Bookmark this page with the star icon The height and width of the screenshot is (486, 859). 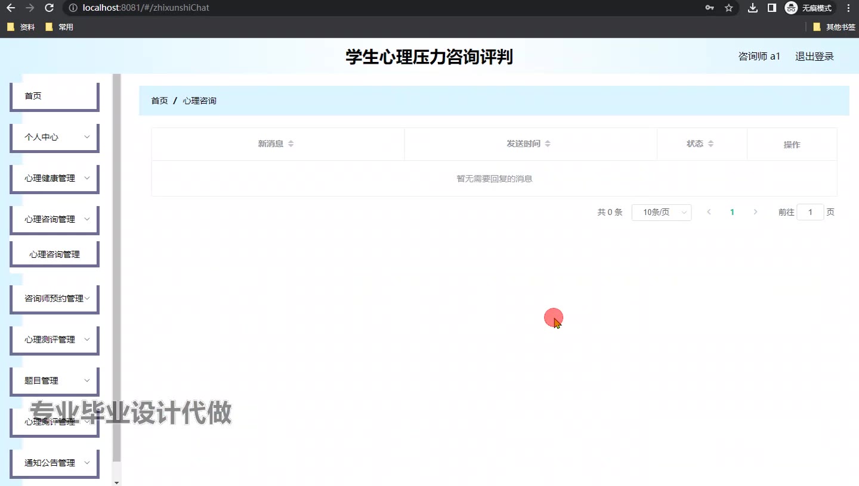pos(728,8)
